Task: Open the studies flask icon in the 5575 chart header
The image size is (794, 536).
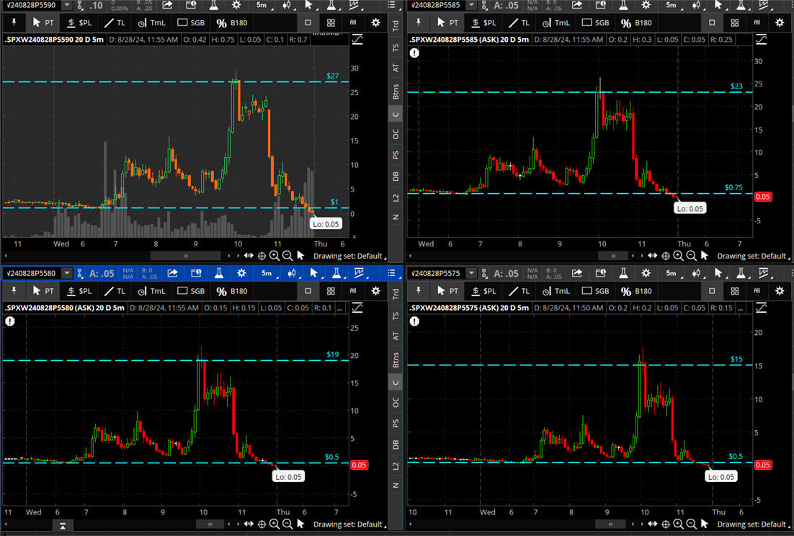Action: click(624, 273)
